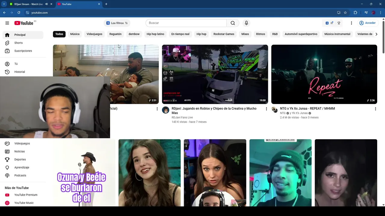
Task: Open Ozuna y Beéle Short thumbnail
Action: pos(84,173)
